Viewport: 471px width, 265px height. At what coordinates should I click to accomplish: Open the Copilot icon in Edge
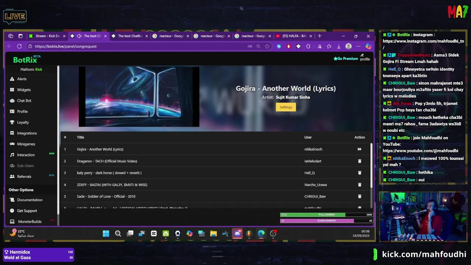click(368, 46)
